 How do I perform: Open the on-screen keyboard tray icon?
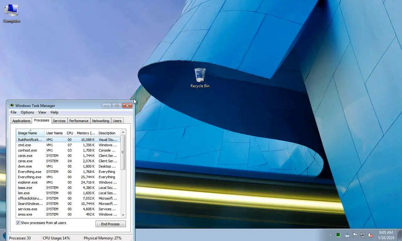click(347, 235)
